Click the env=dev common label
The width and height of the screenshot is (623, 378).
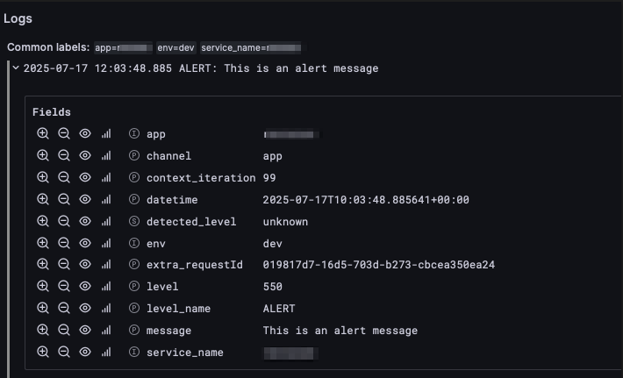click(182, 46)
